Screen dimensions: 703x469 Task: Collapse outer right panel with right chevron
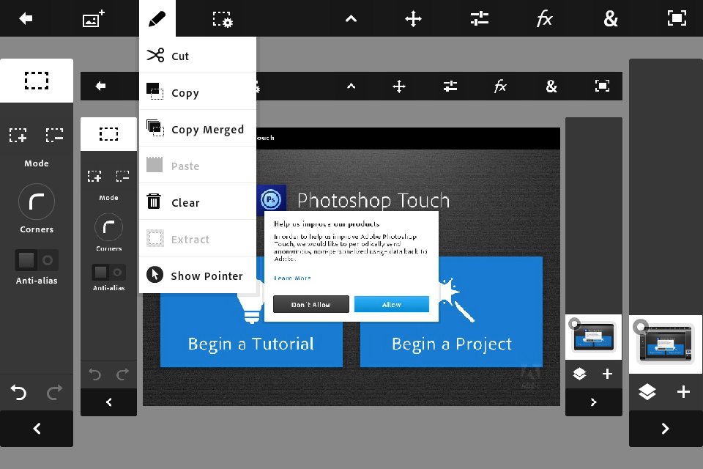[666, 429]
